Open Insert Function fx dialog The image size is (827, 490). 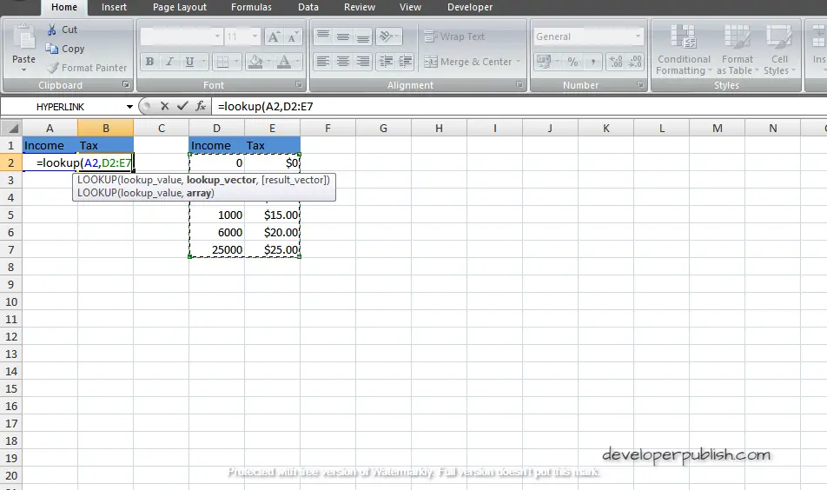point(201,106)
